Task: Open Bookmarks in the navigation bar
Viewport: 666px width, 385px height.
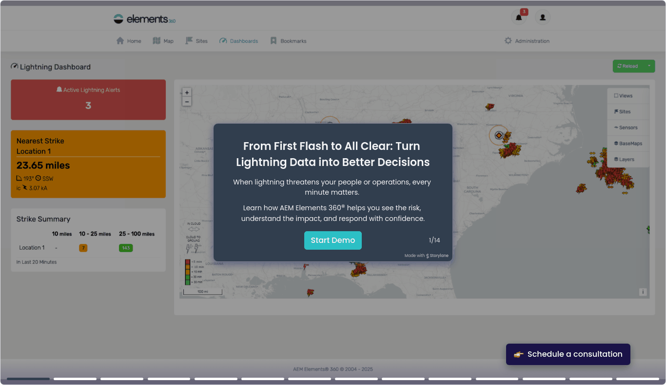Action: click(x=288, y=41)
